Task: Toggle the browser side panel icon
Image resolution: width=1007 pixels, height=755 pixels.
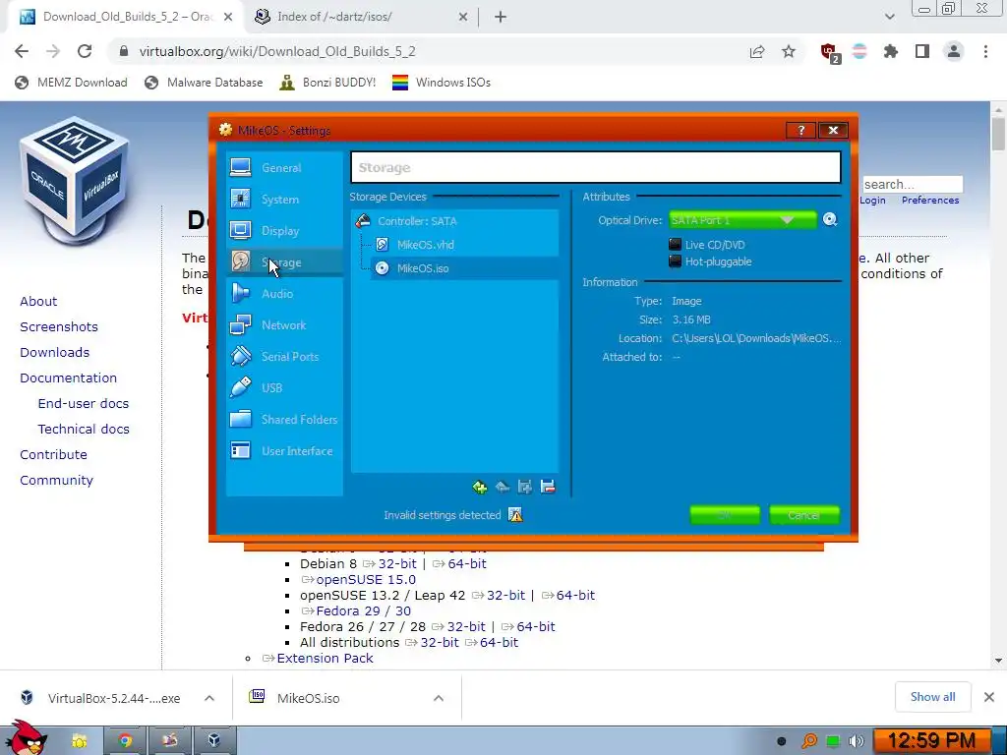Action: [922, 51]
